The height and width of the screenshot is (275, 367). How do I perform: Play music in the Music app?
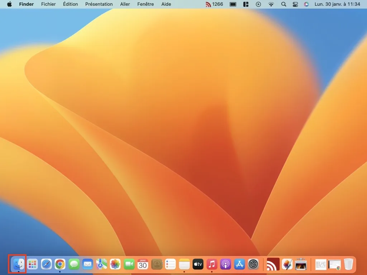[211, 264]
